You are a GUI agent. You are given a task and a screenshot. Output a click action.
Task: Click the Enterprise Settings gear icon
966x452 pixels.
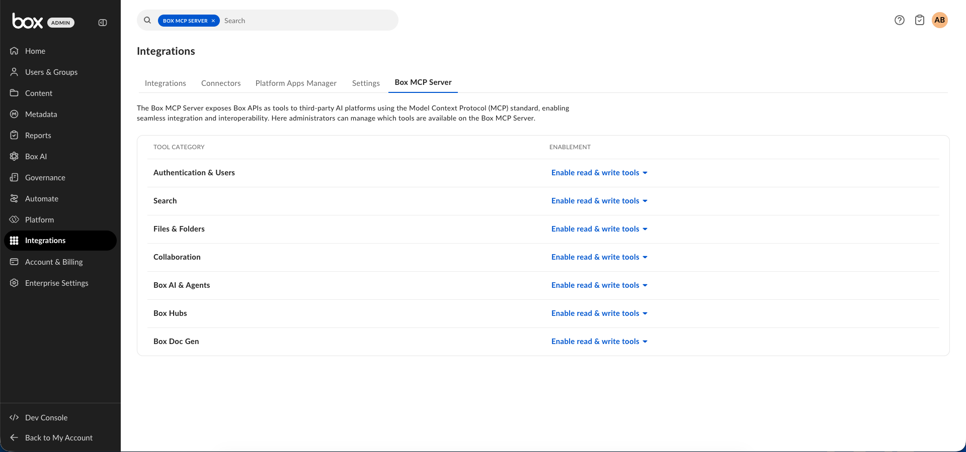[14, 283]
